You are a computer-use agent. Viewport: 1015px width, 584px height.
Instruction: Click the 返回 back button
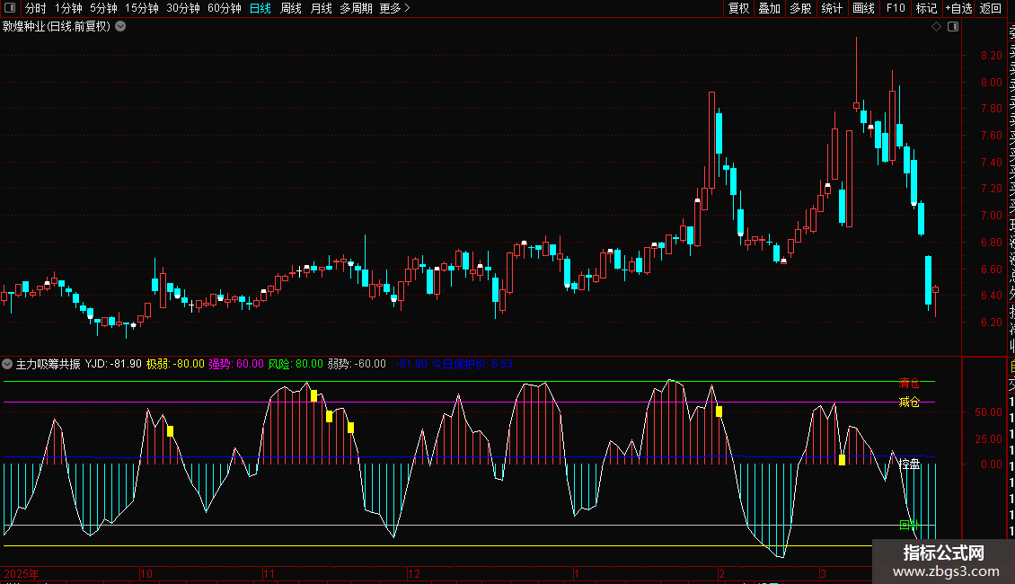point(990,8)
